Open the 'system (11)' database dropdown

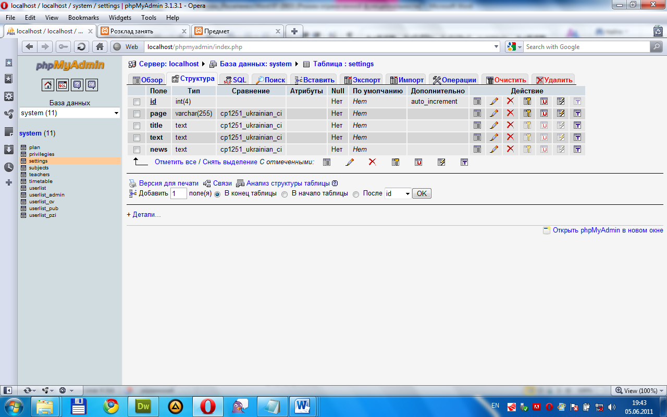click(x=70, y=113)
